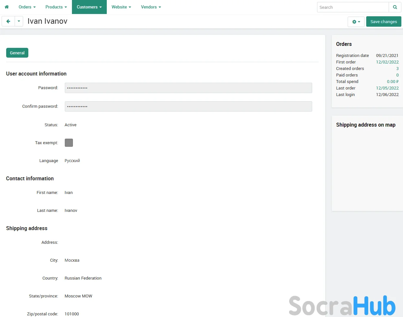Open the Products menu
This screenshot has height=317, width=403.
click(56, 7)
